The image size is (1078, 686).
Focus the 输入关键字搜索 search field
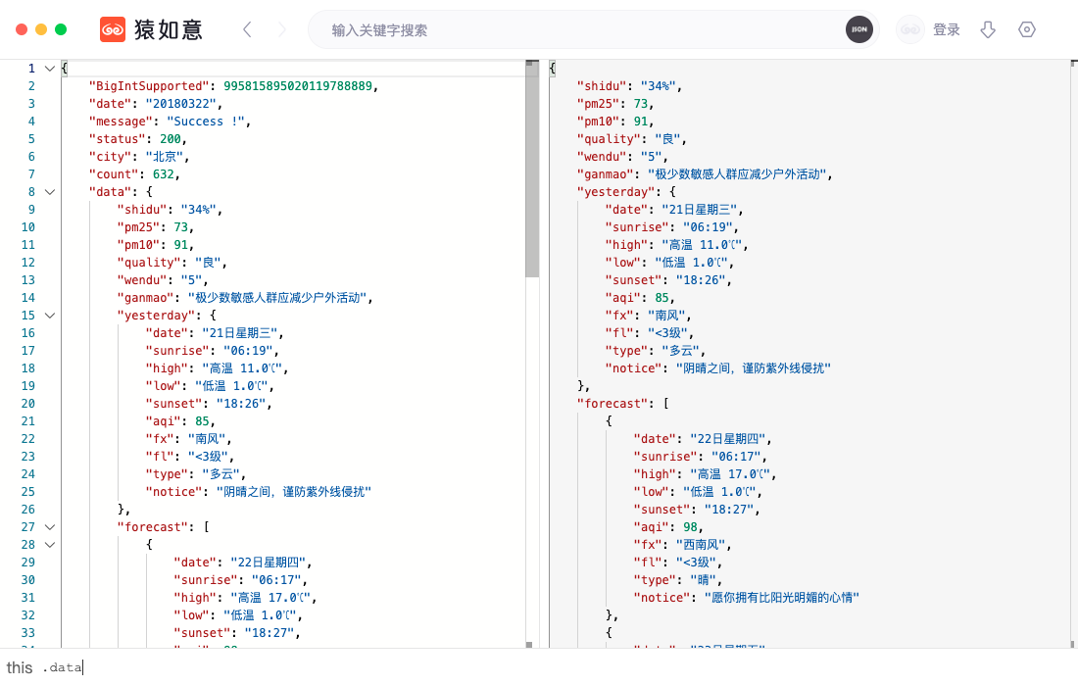577,29
